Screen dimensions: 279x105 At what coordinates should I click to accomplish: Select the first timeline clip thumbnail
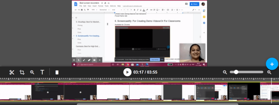16,91
